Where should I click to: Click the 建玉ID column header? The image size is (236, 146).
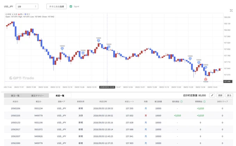[39, 102]
